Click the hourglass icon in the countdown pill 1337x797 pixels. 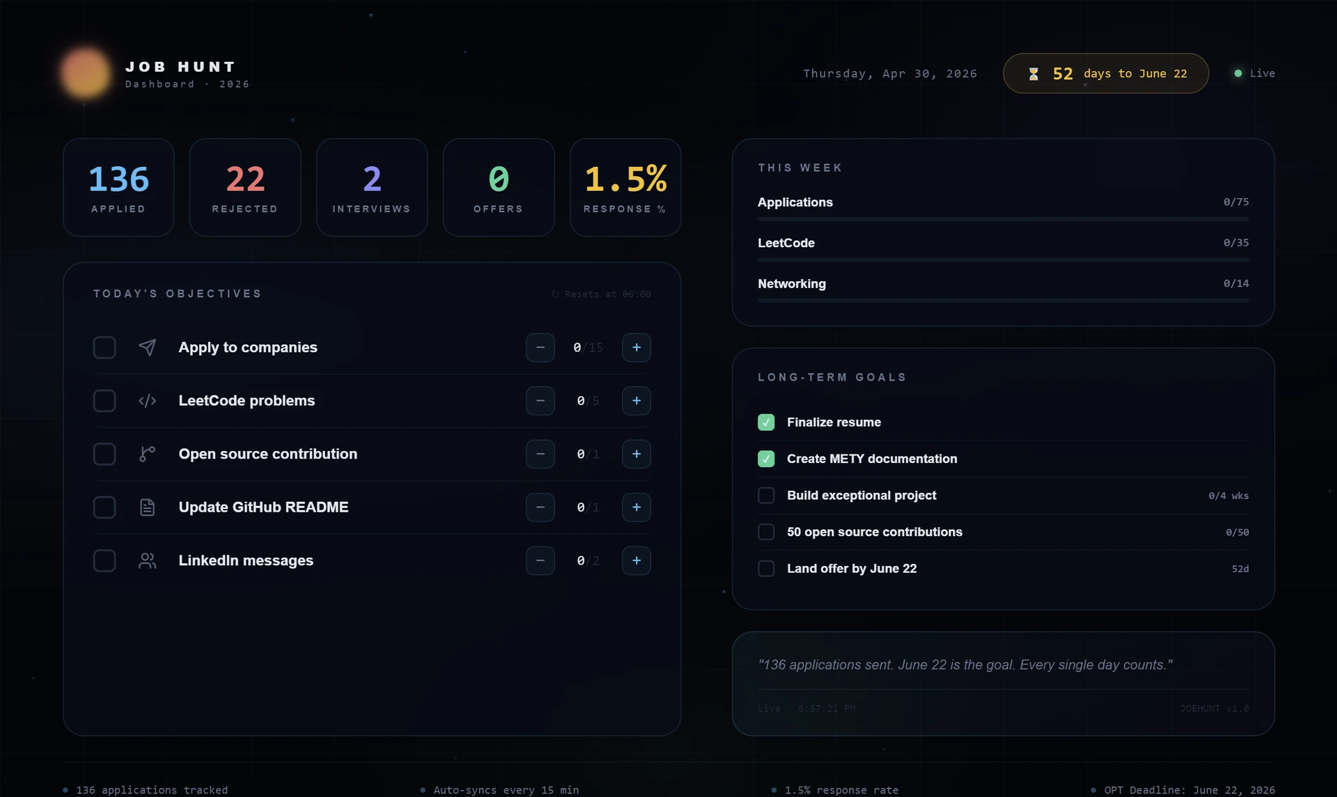[x=1033, y=74]
